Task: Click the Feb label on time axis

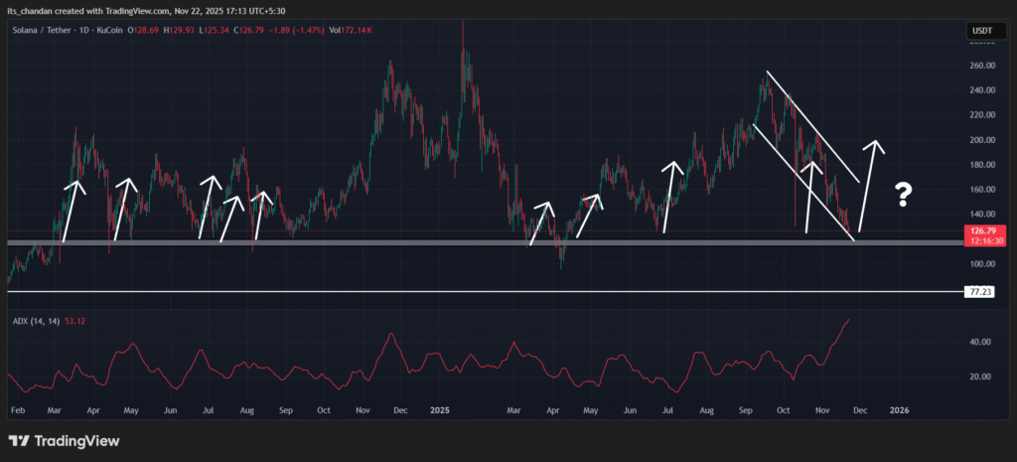Action: pos(18,410)
